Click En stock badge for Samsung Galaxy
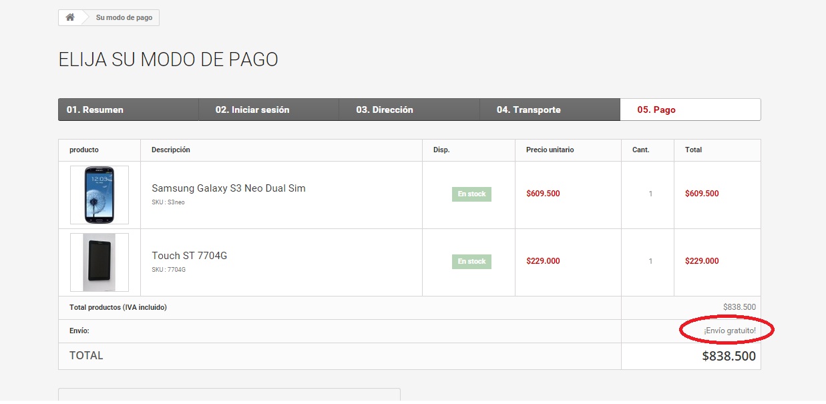The height and width of the screenshot is (404, 826). pyautogui.click(x=471, y=194)
